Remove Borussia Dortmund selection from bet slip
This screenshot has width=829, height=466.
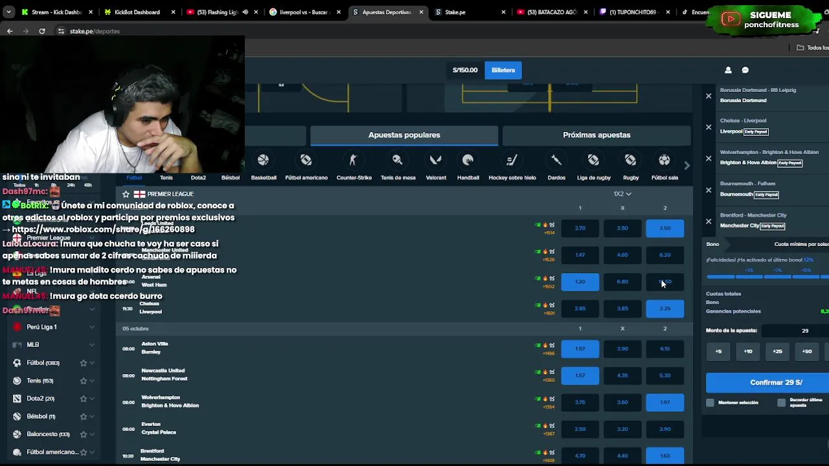(x=709, y=96)
